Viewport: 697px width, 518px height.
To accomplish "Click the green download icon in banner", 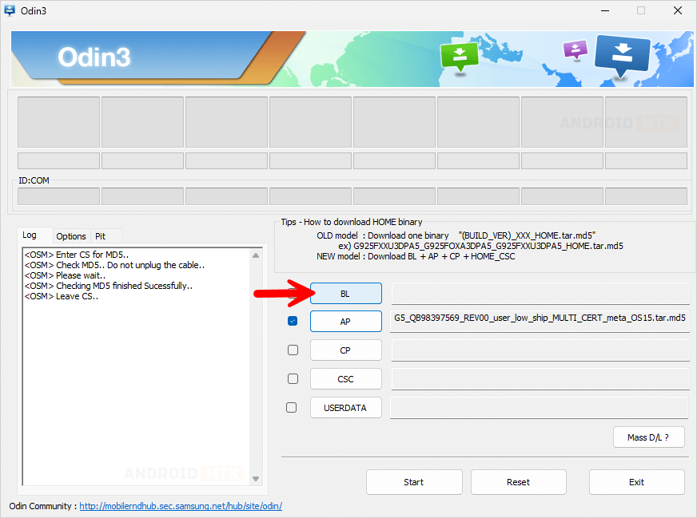I will tap(459, 56).
